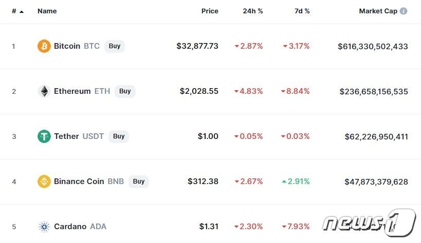
Task: Click Bitcoin's market cap value
Action: coord(373,46)
